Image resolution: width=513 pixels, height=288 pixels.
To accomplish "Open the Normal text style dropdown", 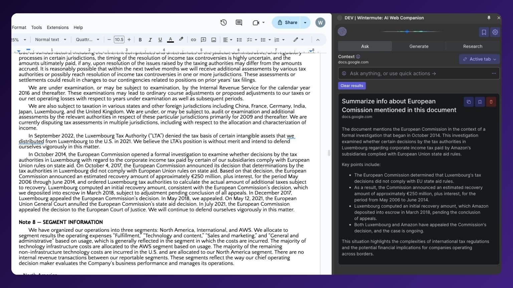I will pyautogui.click(x=50, y=40).
